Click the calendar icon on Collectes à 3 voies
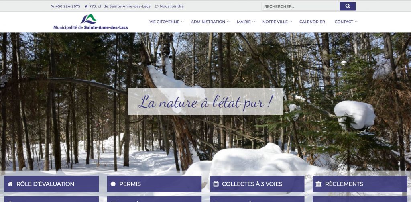 click(216, 184)
